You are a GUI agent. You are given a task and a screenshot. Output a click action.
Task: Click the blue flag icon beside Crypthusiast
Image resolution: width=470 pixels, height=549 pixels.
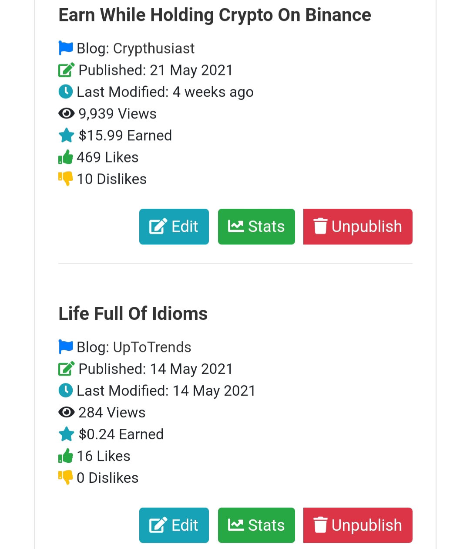(x=66, y=48)
